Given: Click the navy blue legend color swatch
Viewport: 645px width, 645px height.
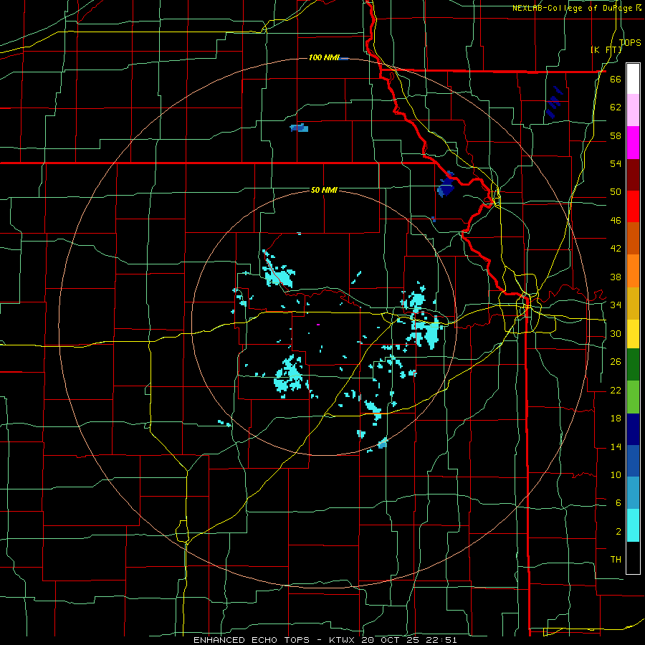Looking at the screenshot, I should tap(633, 429).
